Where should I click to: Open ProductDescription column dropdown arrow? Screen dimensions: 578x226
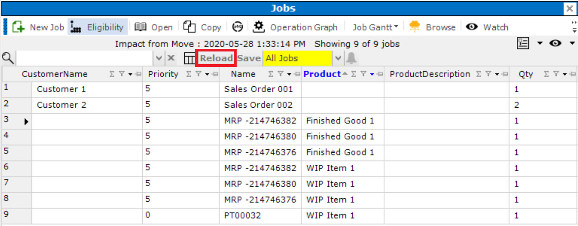(497, 74)
